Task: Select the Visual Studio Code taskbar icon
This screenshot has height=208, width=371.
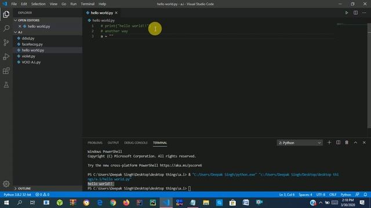Action: pos(166,203)
